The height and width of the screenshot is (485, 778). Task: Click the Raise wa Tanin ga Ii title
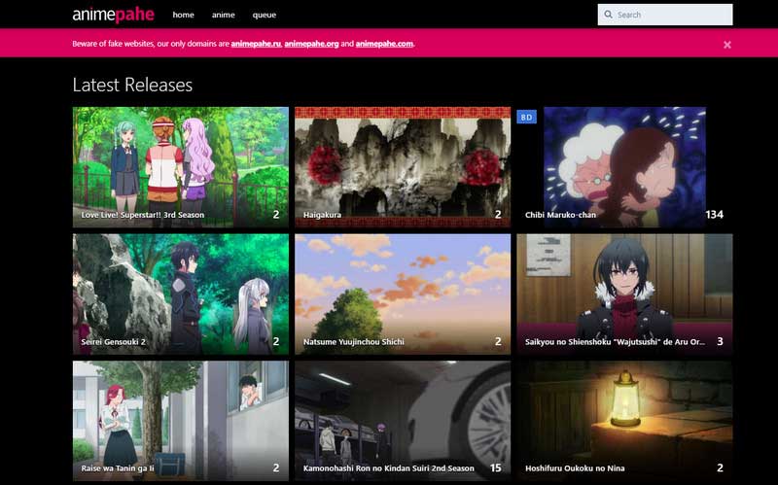[x=118, y=468]
